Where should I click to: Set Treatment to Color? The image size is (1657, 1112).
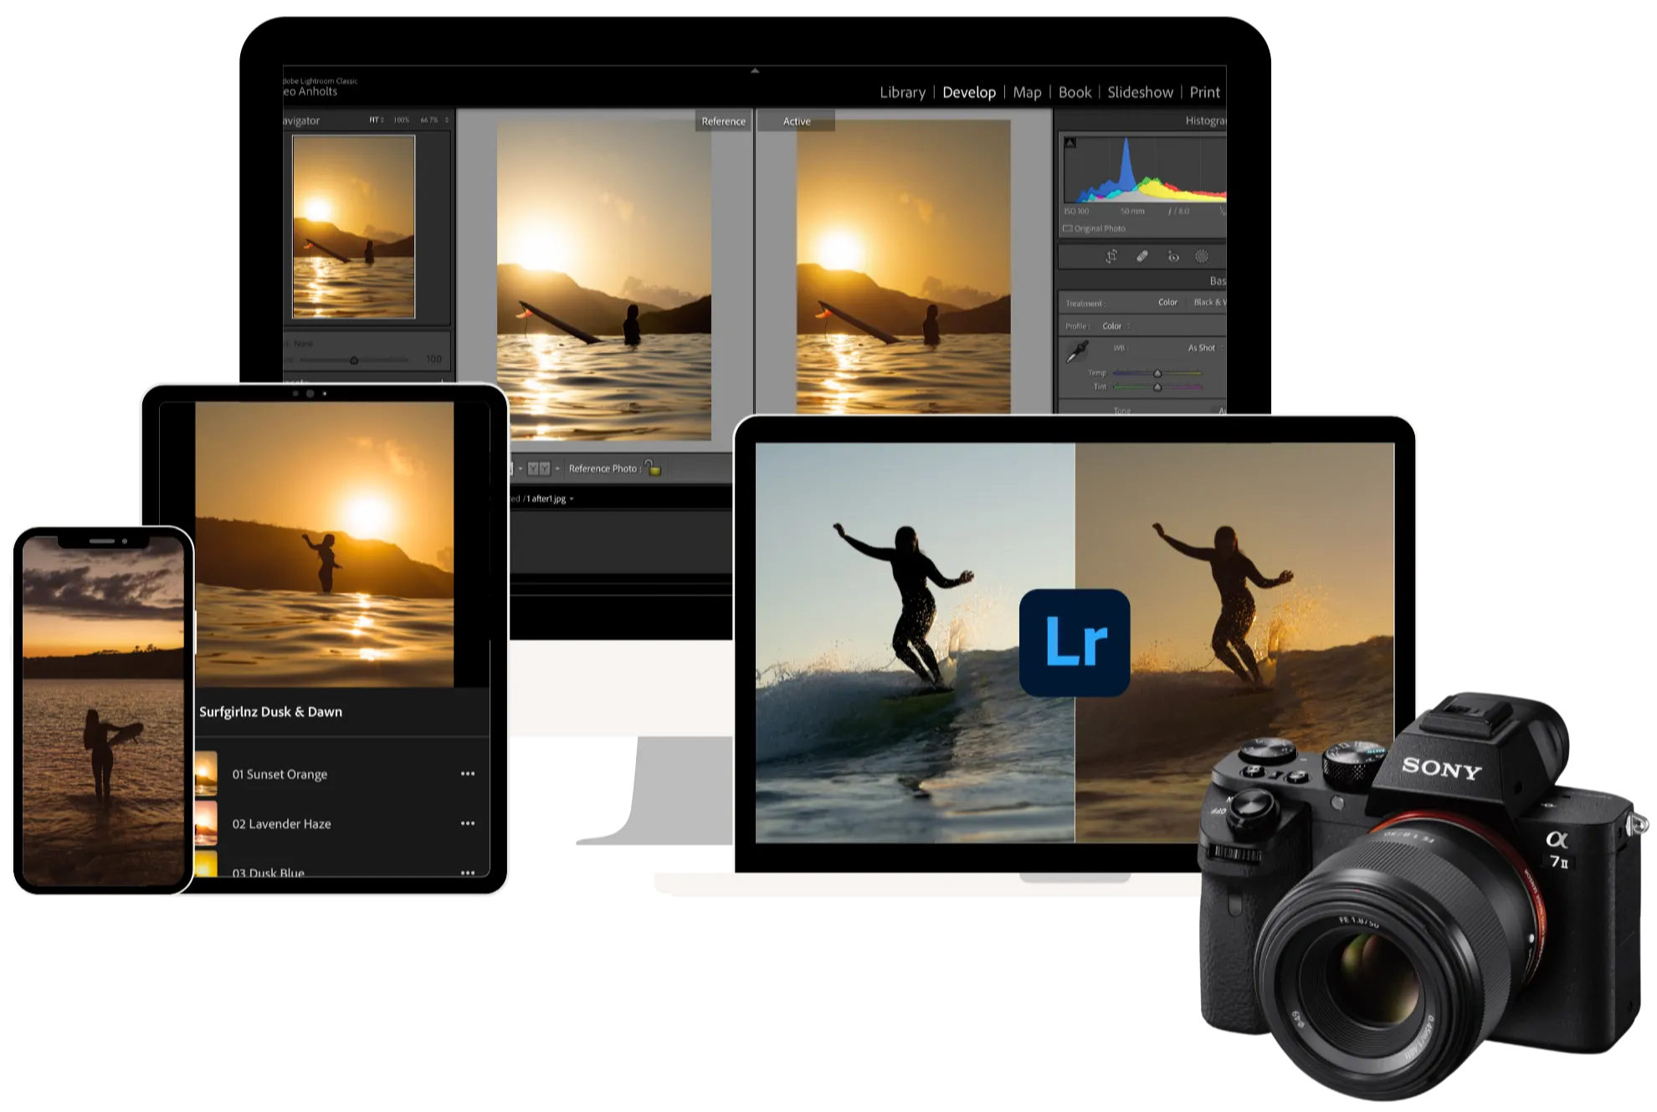point(1167,302)
